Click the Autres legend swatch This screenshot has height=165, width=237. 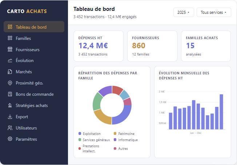tap(115, 149)
